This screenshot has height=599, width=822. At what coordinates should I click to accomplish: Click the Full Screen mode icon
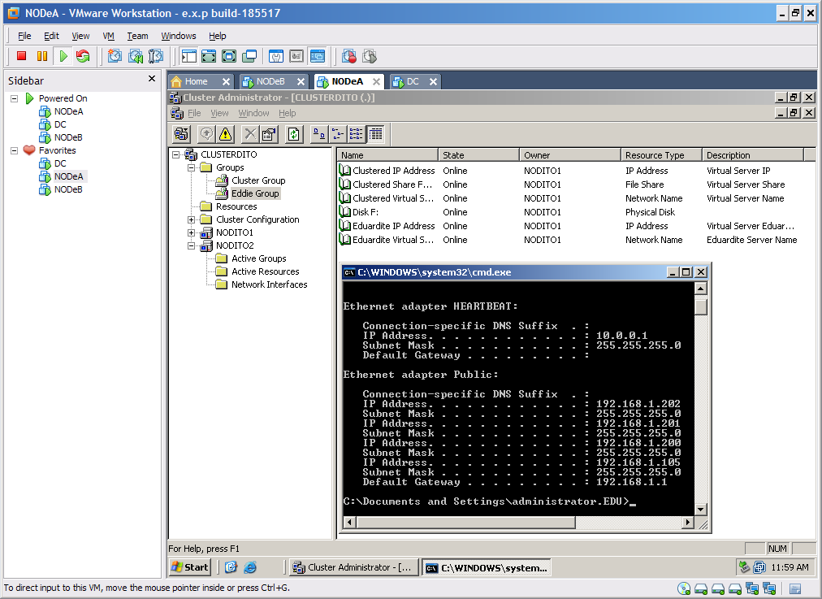click(x=229, y=56)
